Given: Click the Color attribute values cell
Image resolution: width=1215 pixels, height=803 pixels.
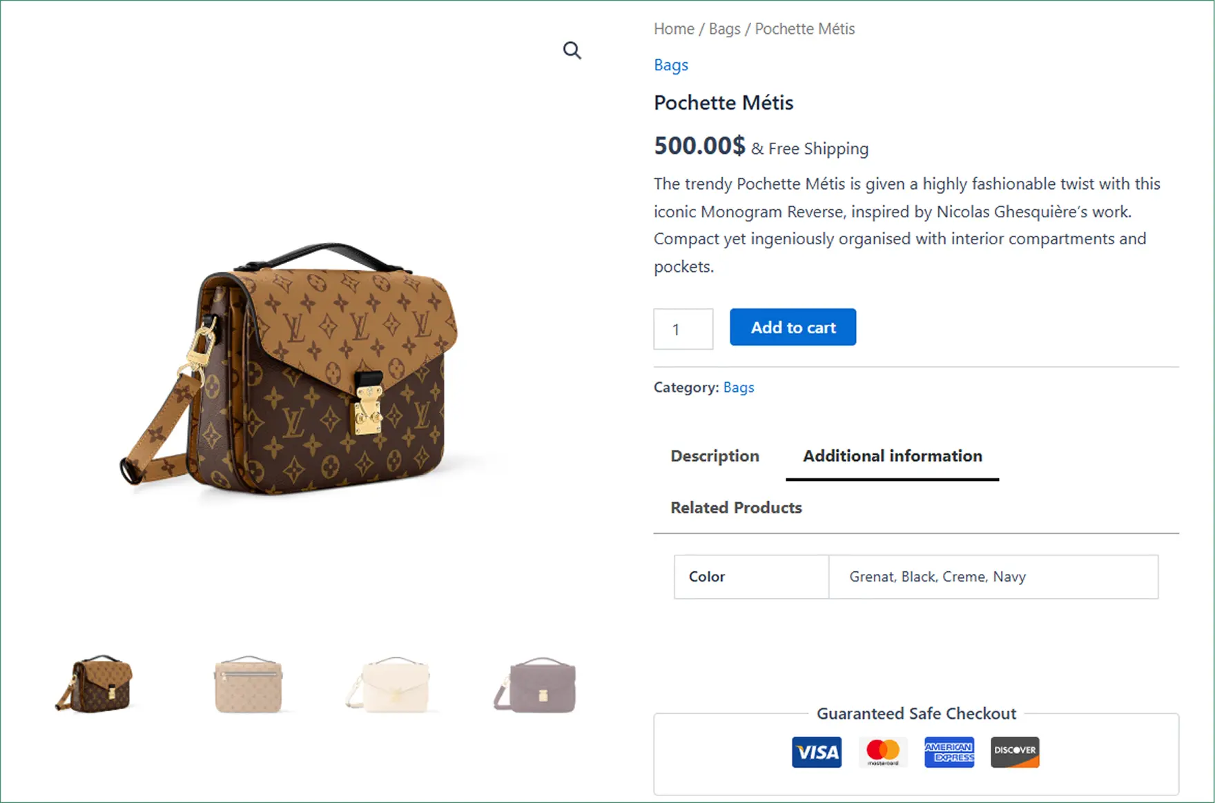Looking at the screenshot, I should click(993, 577).
